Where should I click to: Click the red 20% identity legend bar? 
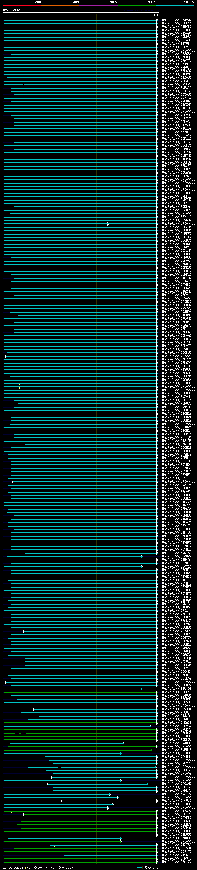pos(22,6)
